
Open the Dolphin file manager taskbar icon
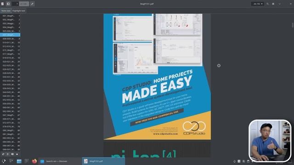19,161
